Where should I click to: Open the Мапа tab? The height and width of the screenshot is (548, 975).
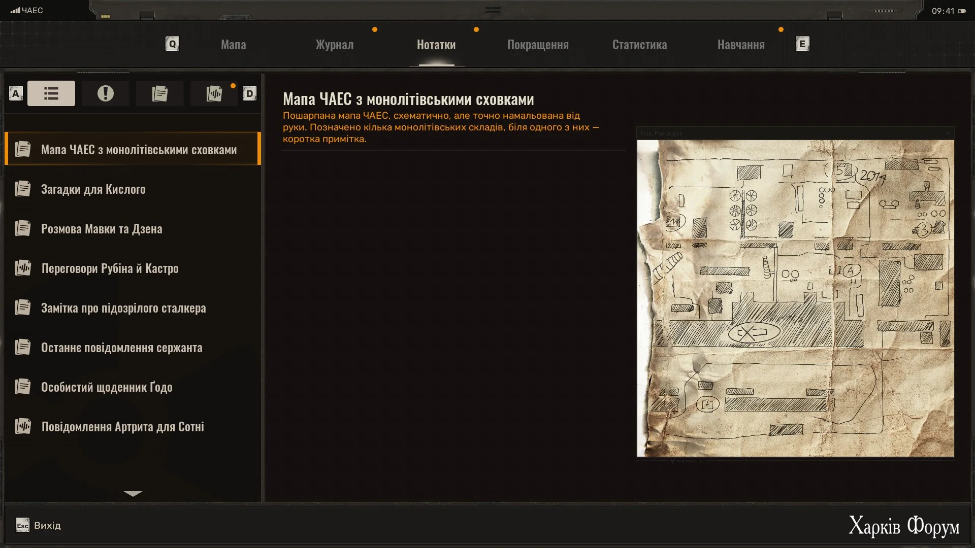click(233, 45)
